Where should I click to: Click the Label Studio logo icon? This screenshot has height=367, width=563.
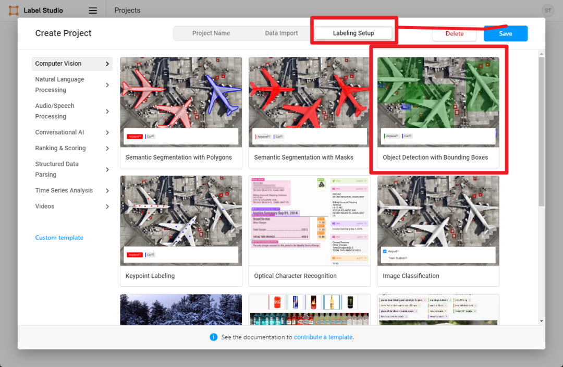coord(14,10)
